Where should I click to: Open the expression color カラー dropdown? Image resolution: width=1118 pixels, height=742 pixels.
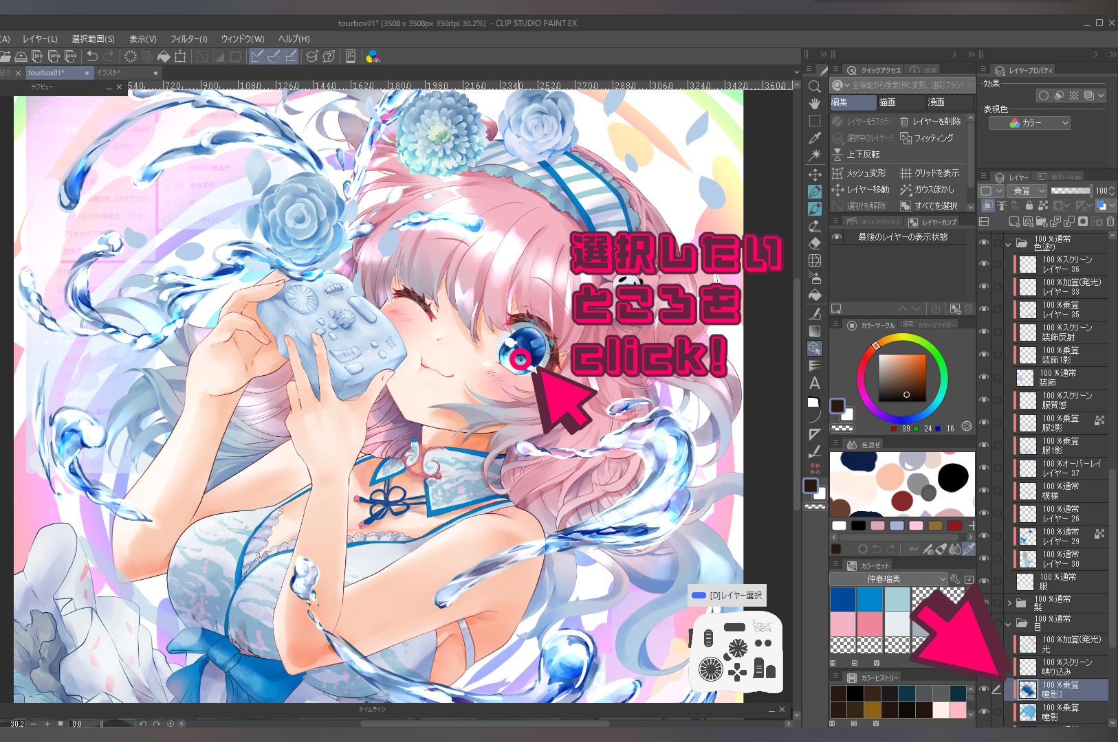click(1030, 123)
